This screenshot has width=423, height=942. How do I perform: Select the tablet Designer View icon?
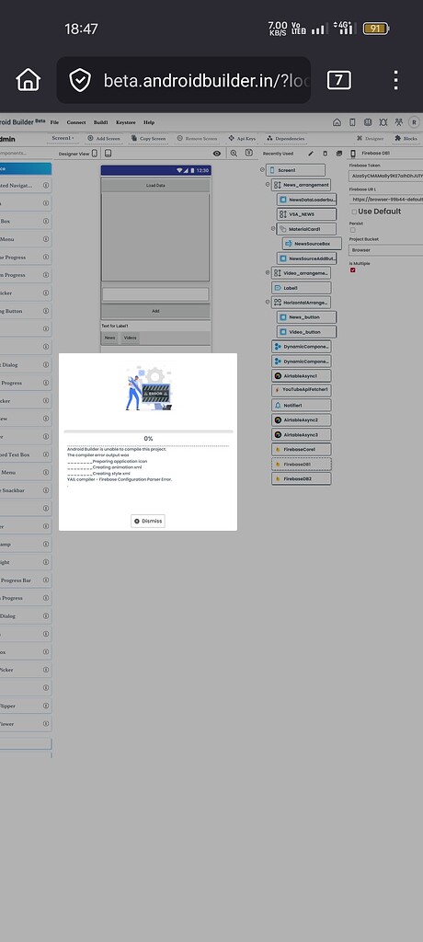pos(109,154)
